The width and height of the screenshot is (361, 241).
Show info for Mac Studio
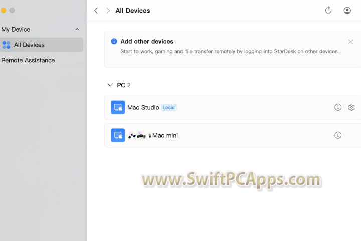click(338, 107)
